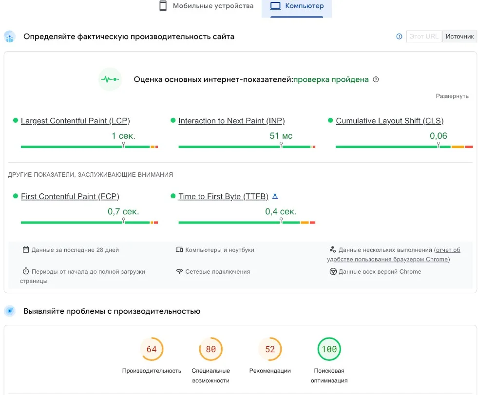478x395 pixels.
Task: Click Данные за последние 28 дней text
Action: click(x=76, y=250)
